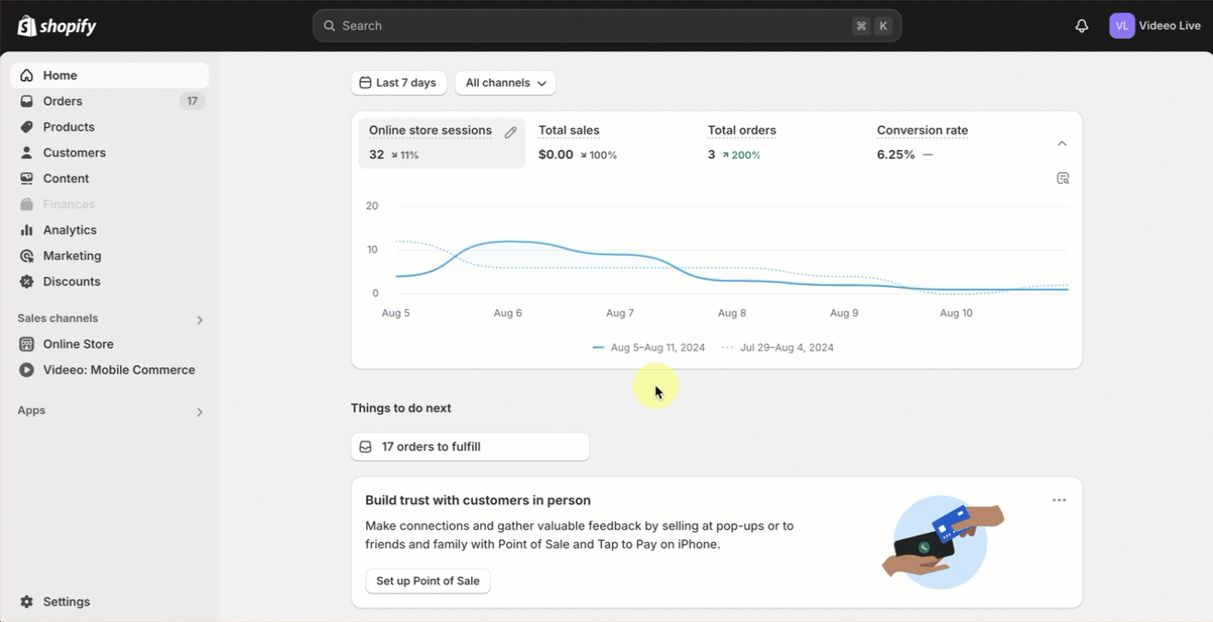This screenshot has height=622, width=1213.
Task: Click the Discounts icon in sidebar
Action: pos(27,282)
